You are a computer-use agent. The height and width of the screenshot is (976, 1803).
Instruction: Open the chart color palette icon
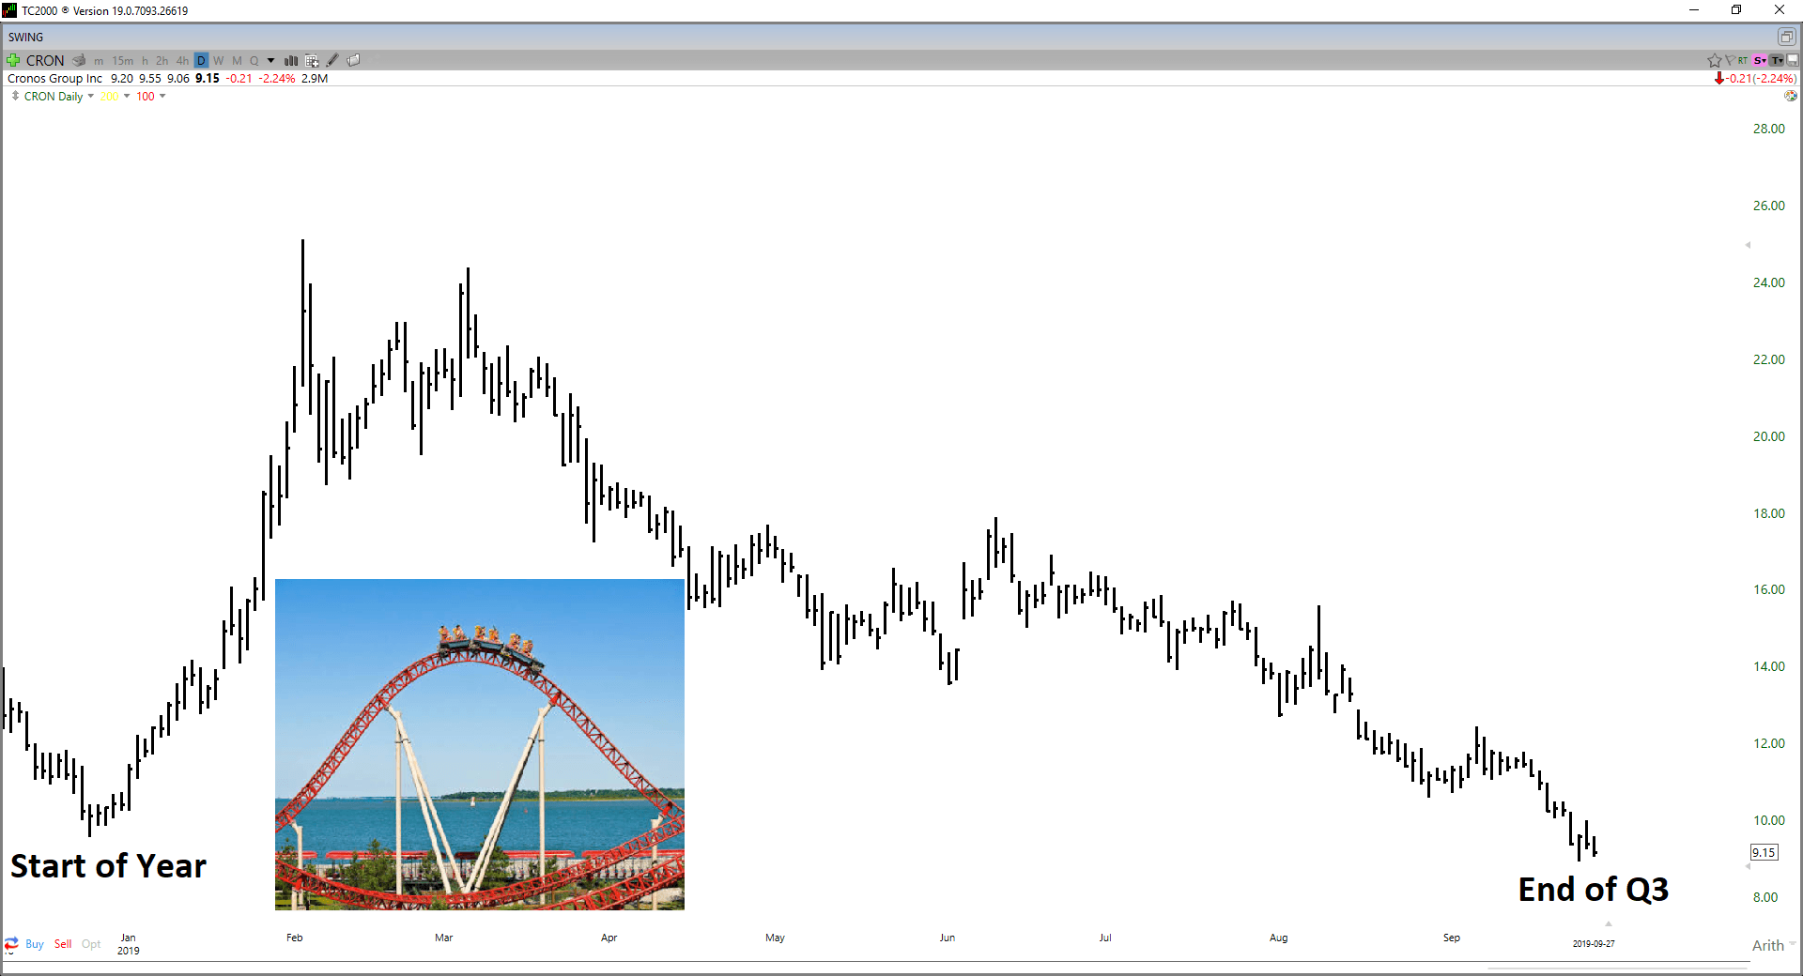[1791, 96]
